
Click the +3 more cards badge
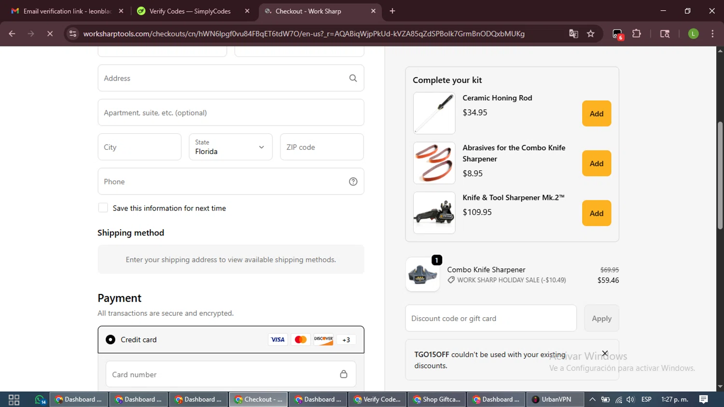pos(346,339)
